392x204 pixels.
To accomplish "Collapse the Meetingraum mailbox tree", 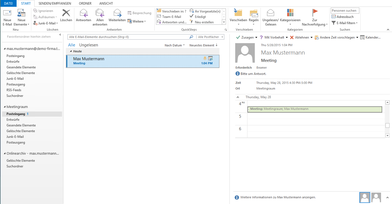I will [4, 107].
